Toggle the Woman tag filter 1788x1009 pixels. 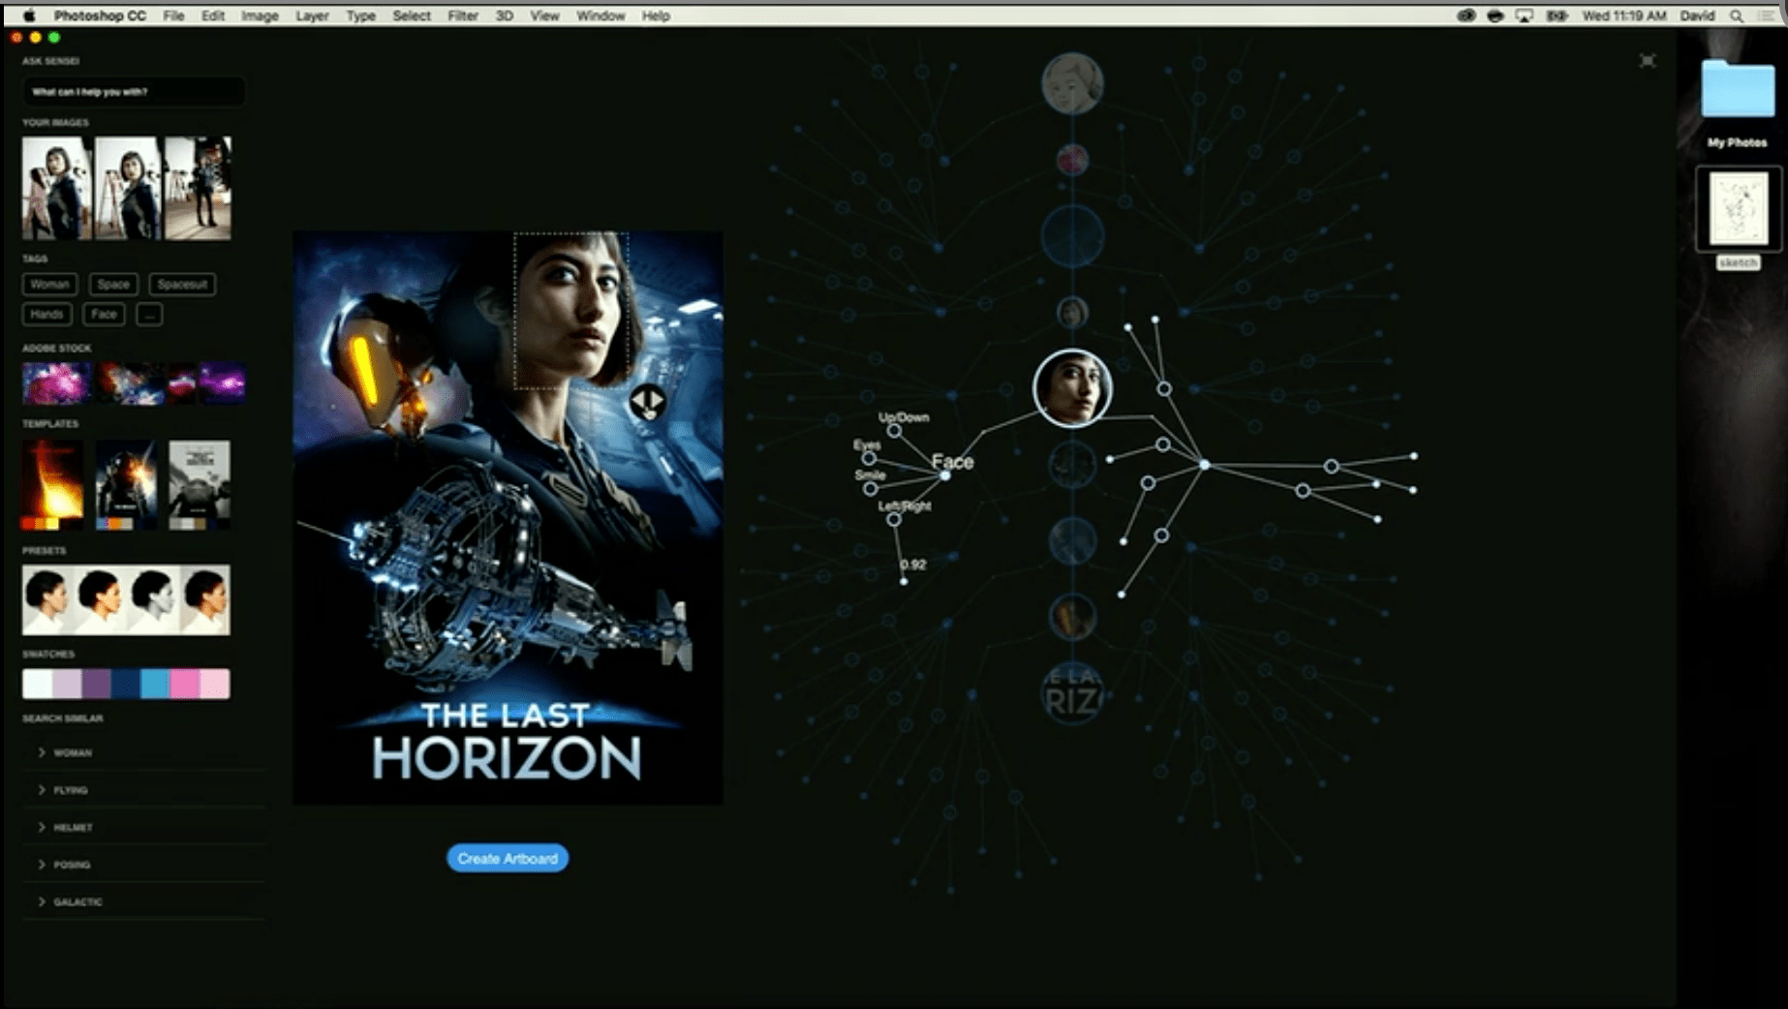tap(49, 285)
